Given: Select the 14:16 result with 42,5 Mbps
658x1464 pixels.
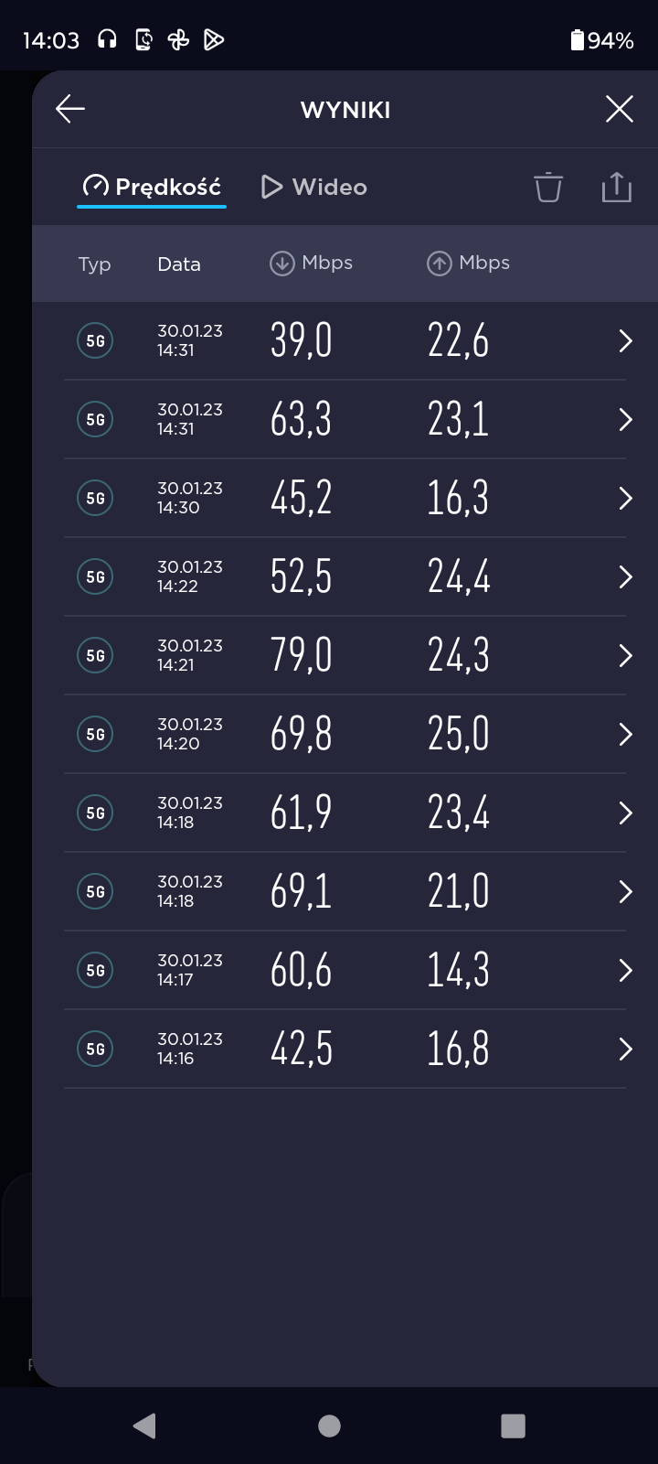Looking at the screenshot, I should 625,1050.
